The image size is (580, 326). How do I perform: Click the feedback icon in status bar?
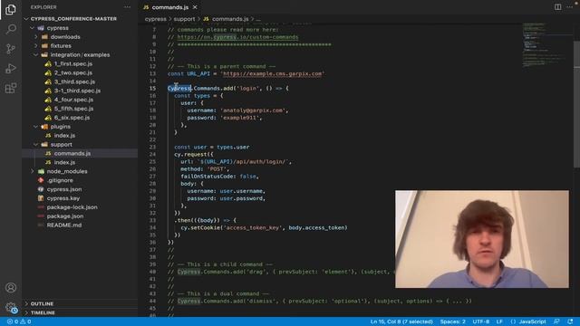click(556, 321)
